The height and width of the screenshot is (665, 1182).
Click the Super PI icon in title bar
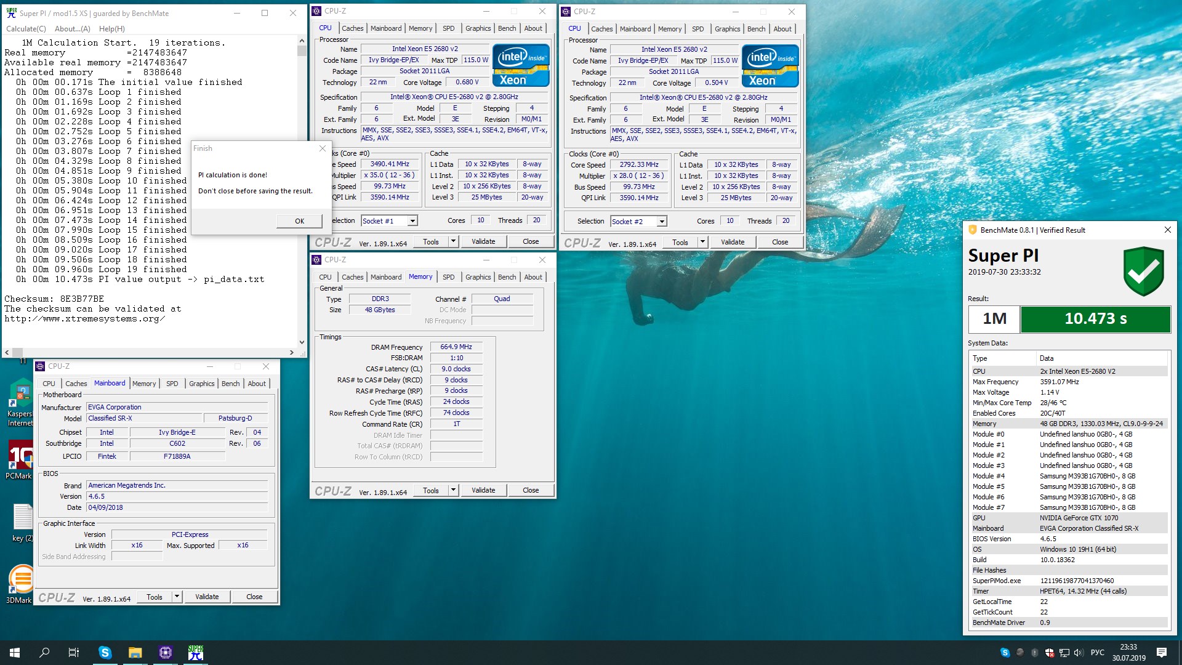pyautogui.click(x=11, y=12)
